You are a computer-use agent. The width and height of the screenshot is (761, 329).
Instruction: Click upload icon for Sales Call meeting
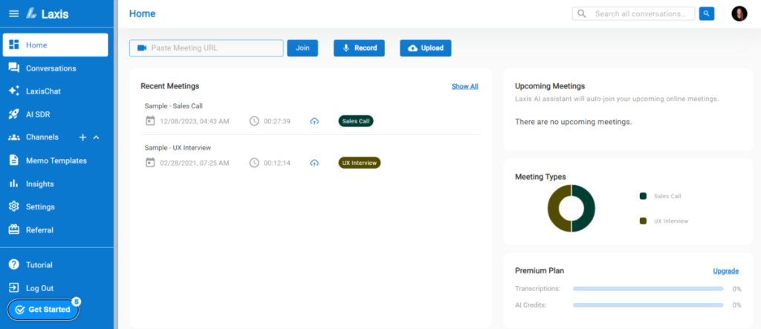tap(314, 121)
